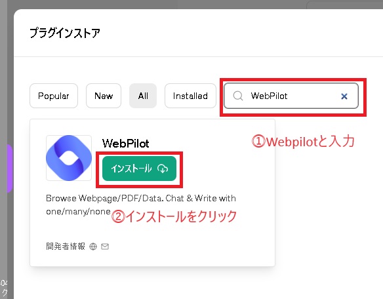This screenshot has width=383, height=299.
Task: Select the All tab
Action: click(x=143, y=96)
